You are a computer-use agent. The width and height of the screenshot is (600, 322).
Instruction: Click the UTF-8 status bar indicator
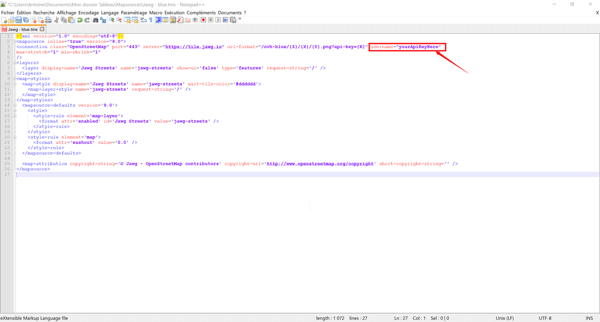pos(545,318)
